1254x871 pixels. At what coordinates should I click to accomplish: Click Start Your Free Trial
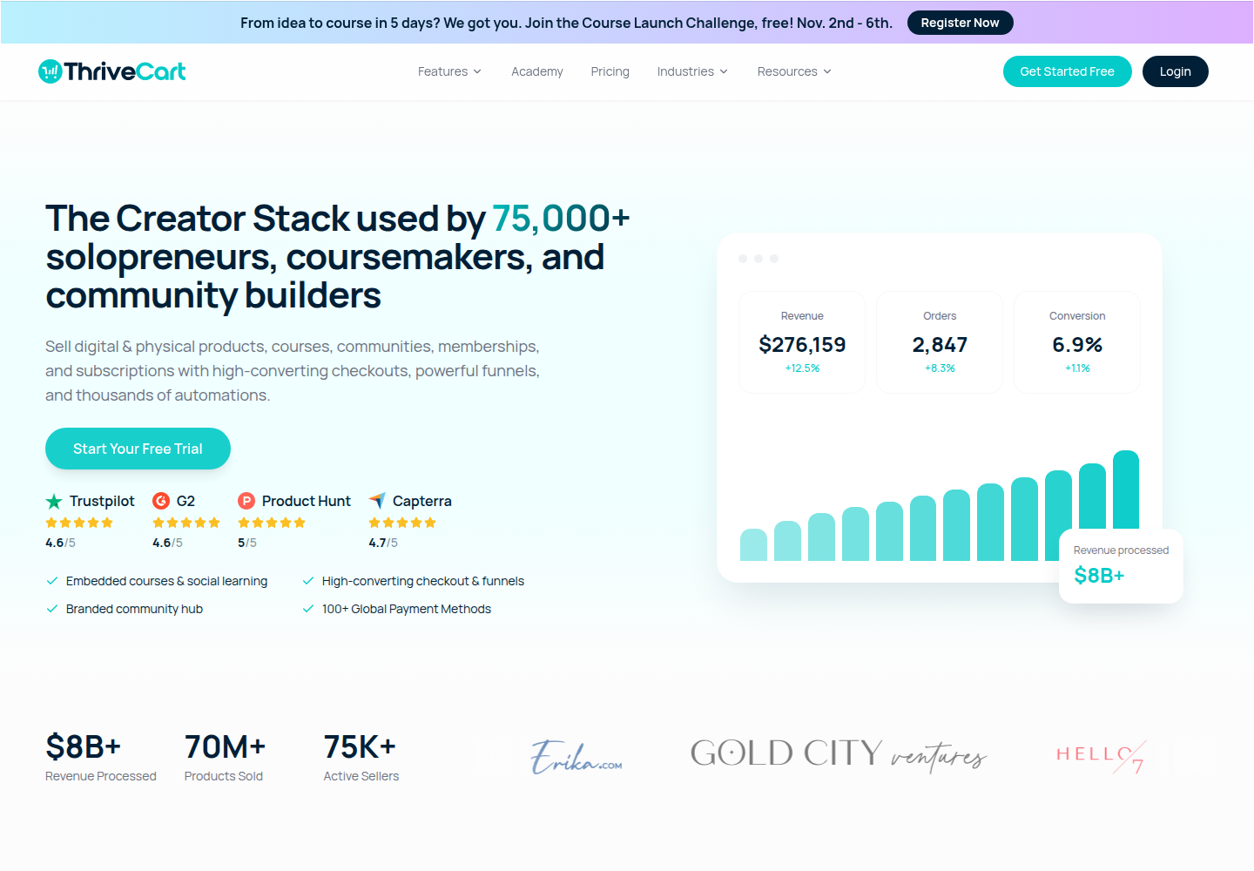click(x=138, y=449)
